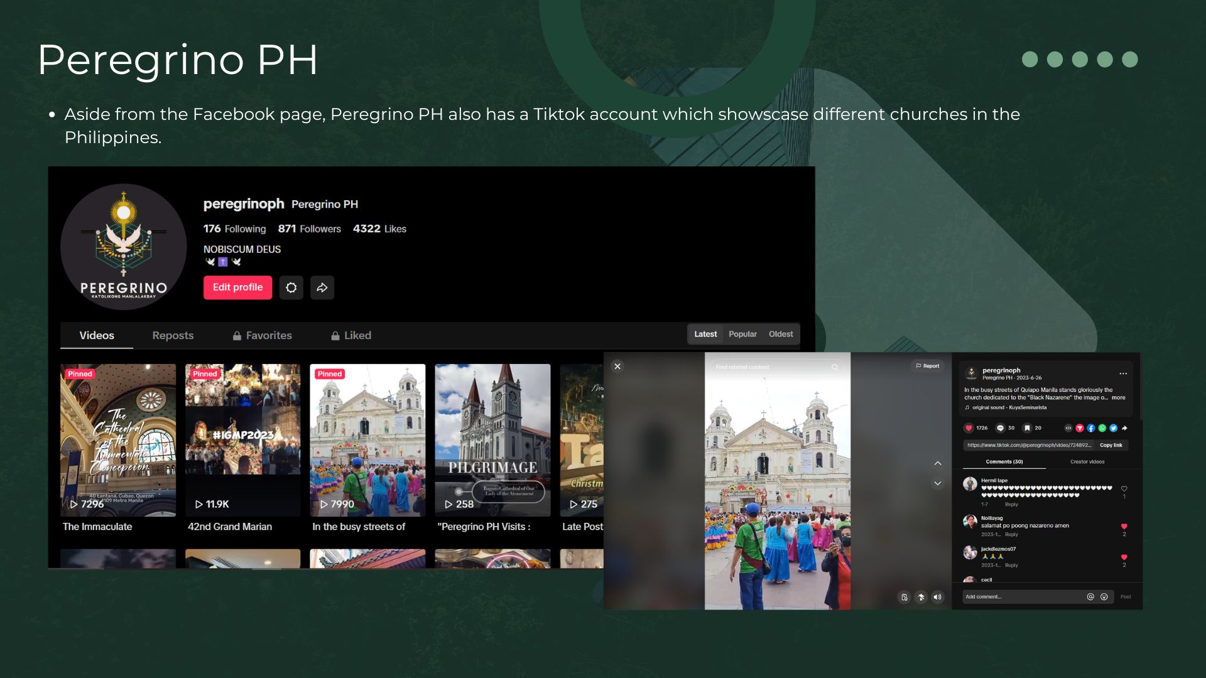Open The Immaculate pinned video thumbnail
This screenshot has width=1206, height=678.
pyautogui.click(x=118, y=440)
